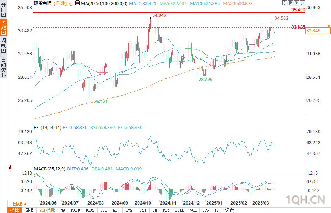Click the chart play/expand icon
The image size is (331, 213).
(x=297, y=3)
